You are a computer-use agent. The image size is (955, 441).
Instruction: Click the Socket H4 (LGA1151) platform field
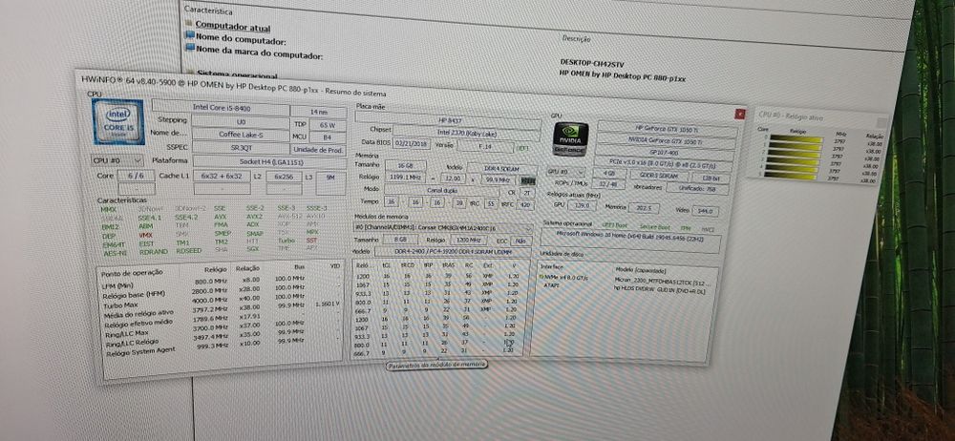(x=270, y=162)
